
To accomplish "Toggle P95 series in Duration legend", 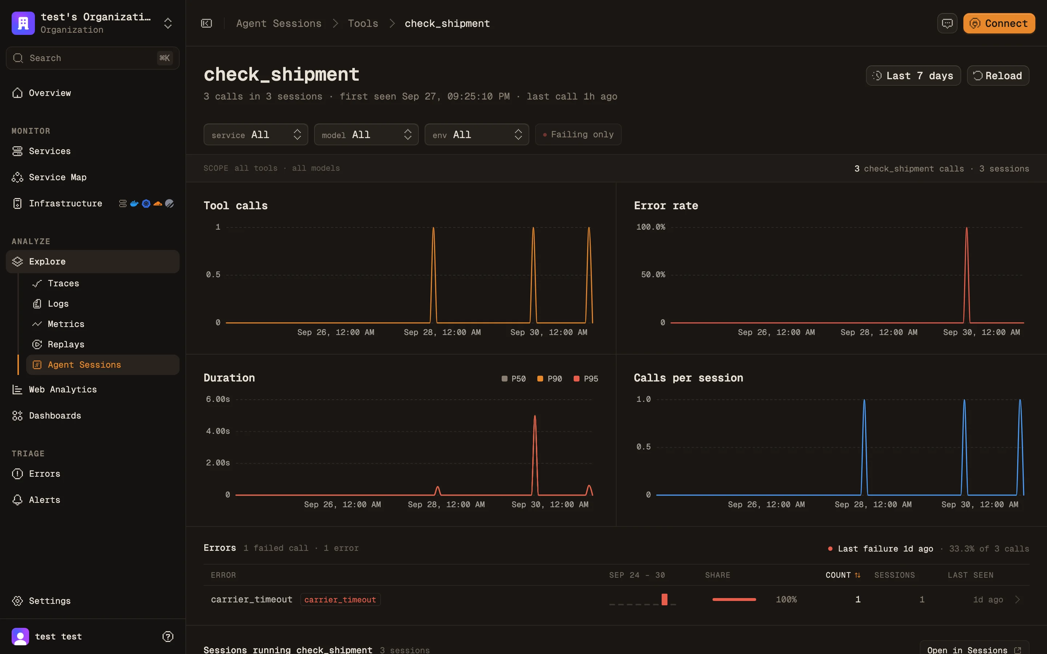I will [x=586, y=379].
